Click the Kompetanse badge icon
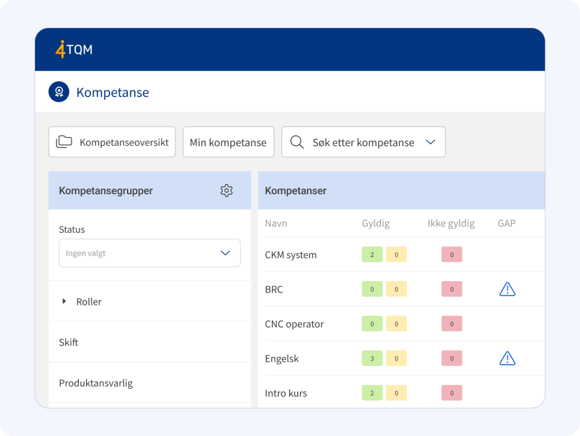 point(59,92)
